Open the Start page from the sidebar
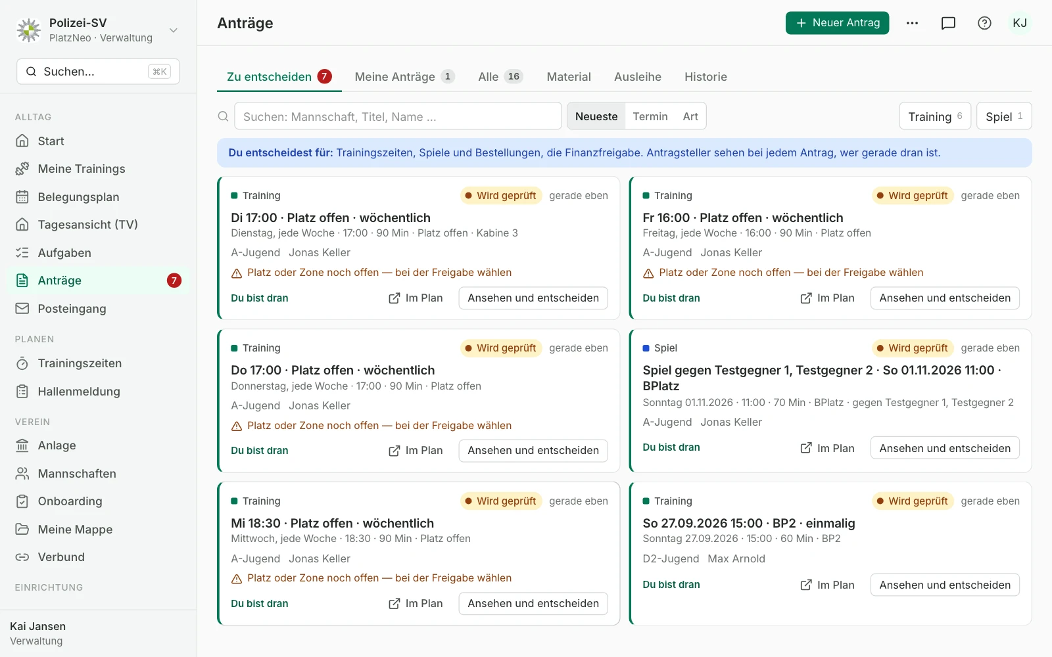 coord(98,141)
